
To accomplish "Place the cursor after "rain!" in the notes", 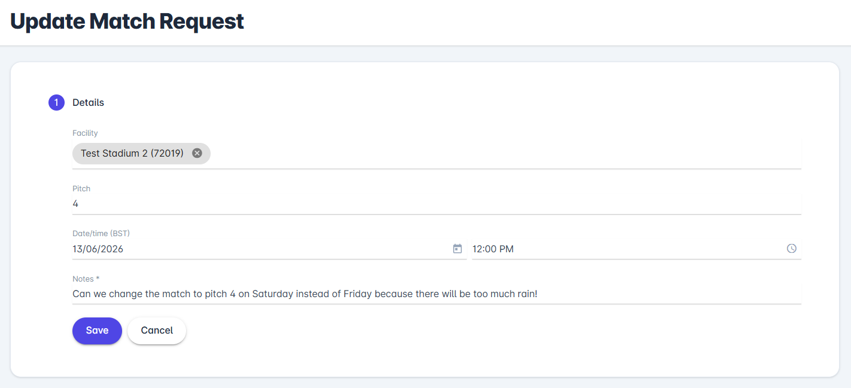I will 539,294.
